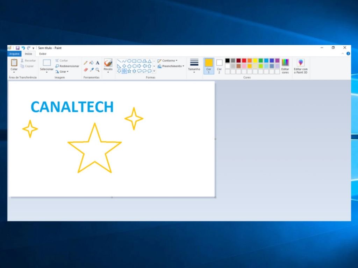Open the Customize Quick Access Toolbar arrow
The image size is (358, 268).
(33, 48)
